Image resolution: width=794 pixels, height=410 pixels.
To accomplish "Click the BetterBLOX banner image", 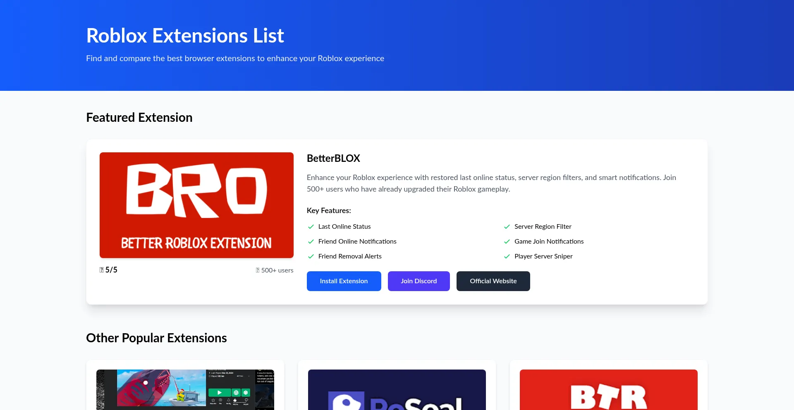I will [196, 205].
